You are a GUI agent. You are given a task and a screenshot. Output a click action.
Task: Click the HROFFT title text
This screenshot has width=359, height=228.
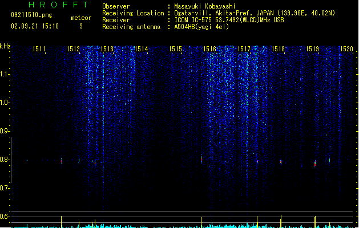(x=59, y=5)
